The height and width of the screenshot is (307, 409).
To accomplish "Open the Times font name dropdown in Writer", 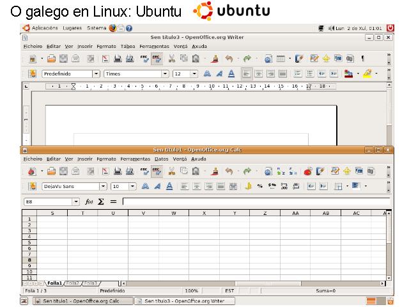I will click(x=164, y=74).
